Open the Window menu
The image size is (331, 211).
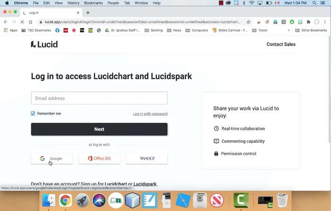coord(141,3)
